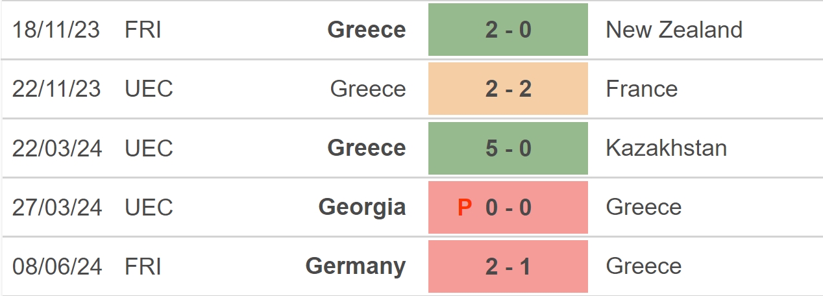823x296 pixels.
Task: Select away team Greece against Georgia
Action: tap(643, 207)
